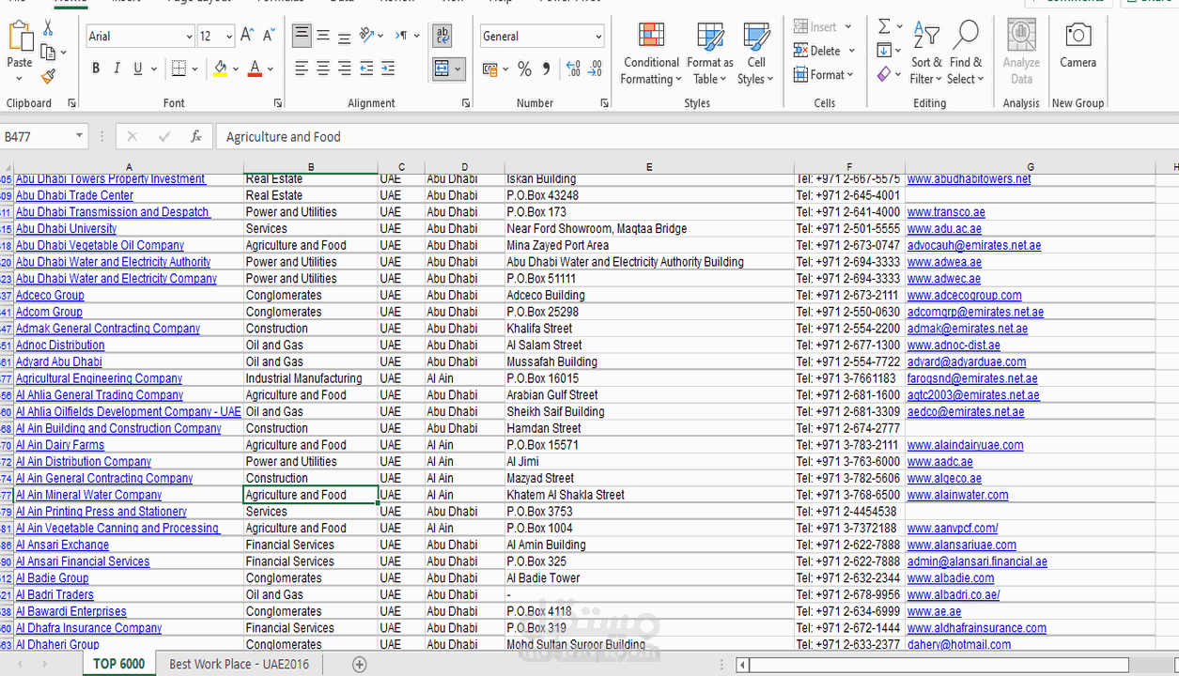Click the formula bar showing Agriculture and Food
The width and height of the screenshot is (1179, 676).
[x=697, y=137]
